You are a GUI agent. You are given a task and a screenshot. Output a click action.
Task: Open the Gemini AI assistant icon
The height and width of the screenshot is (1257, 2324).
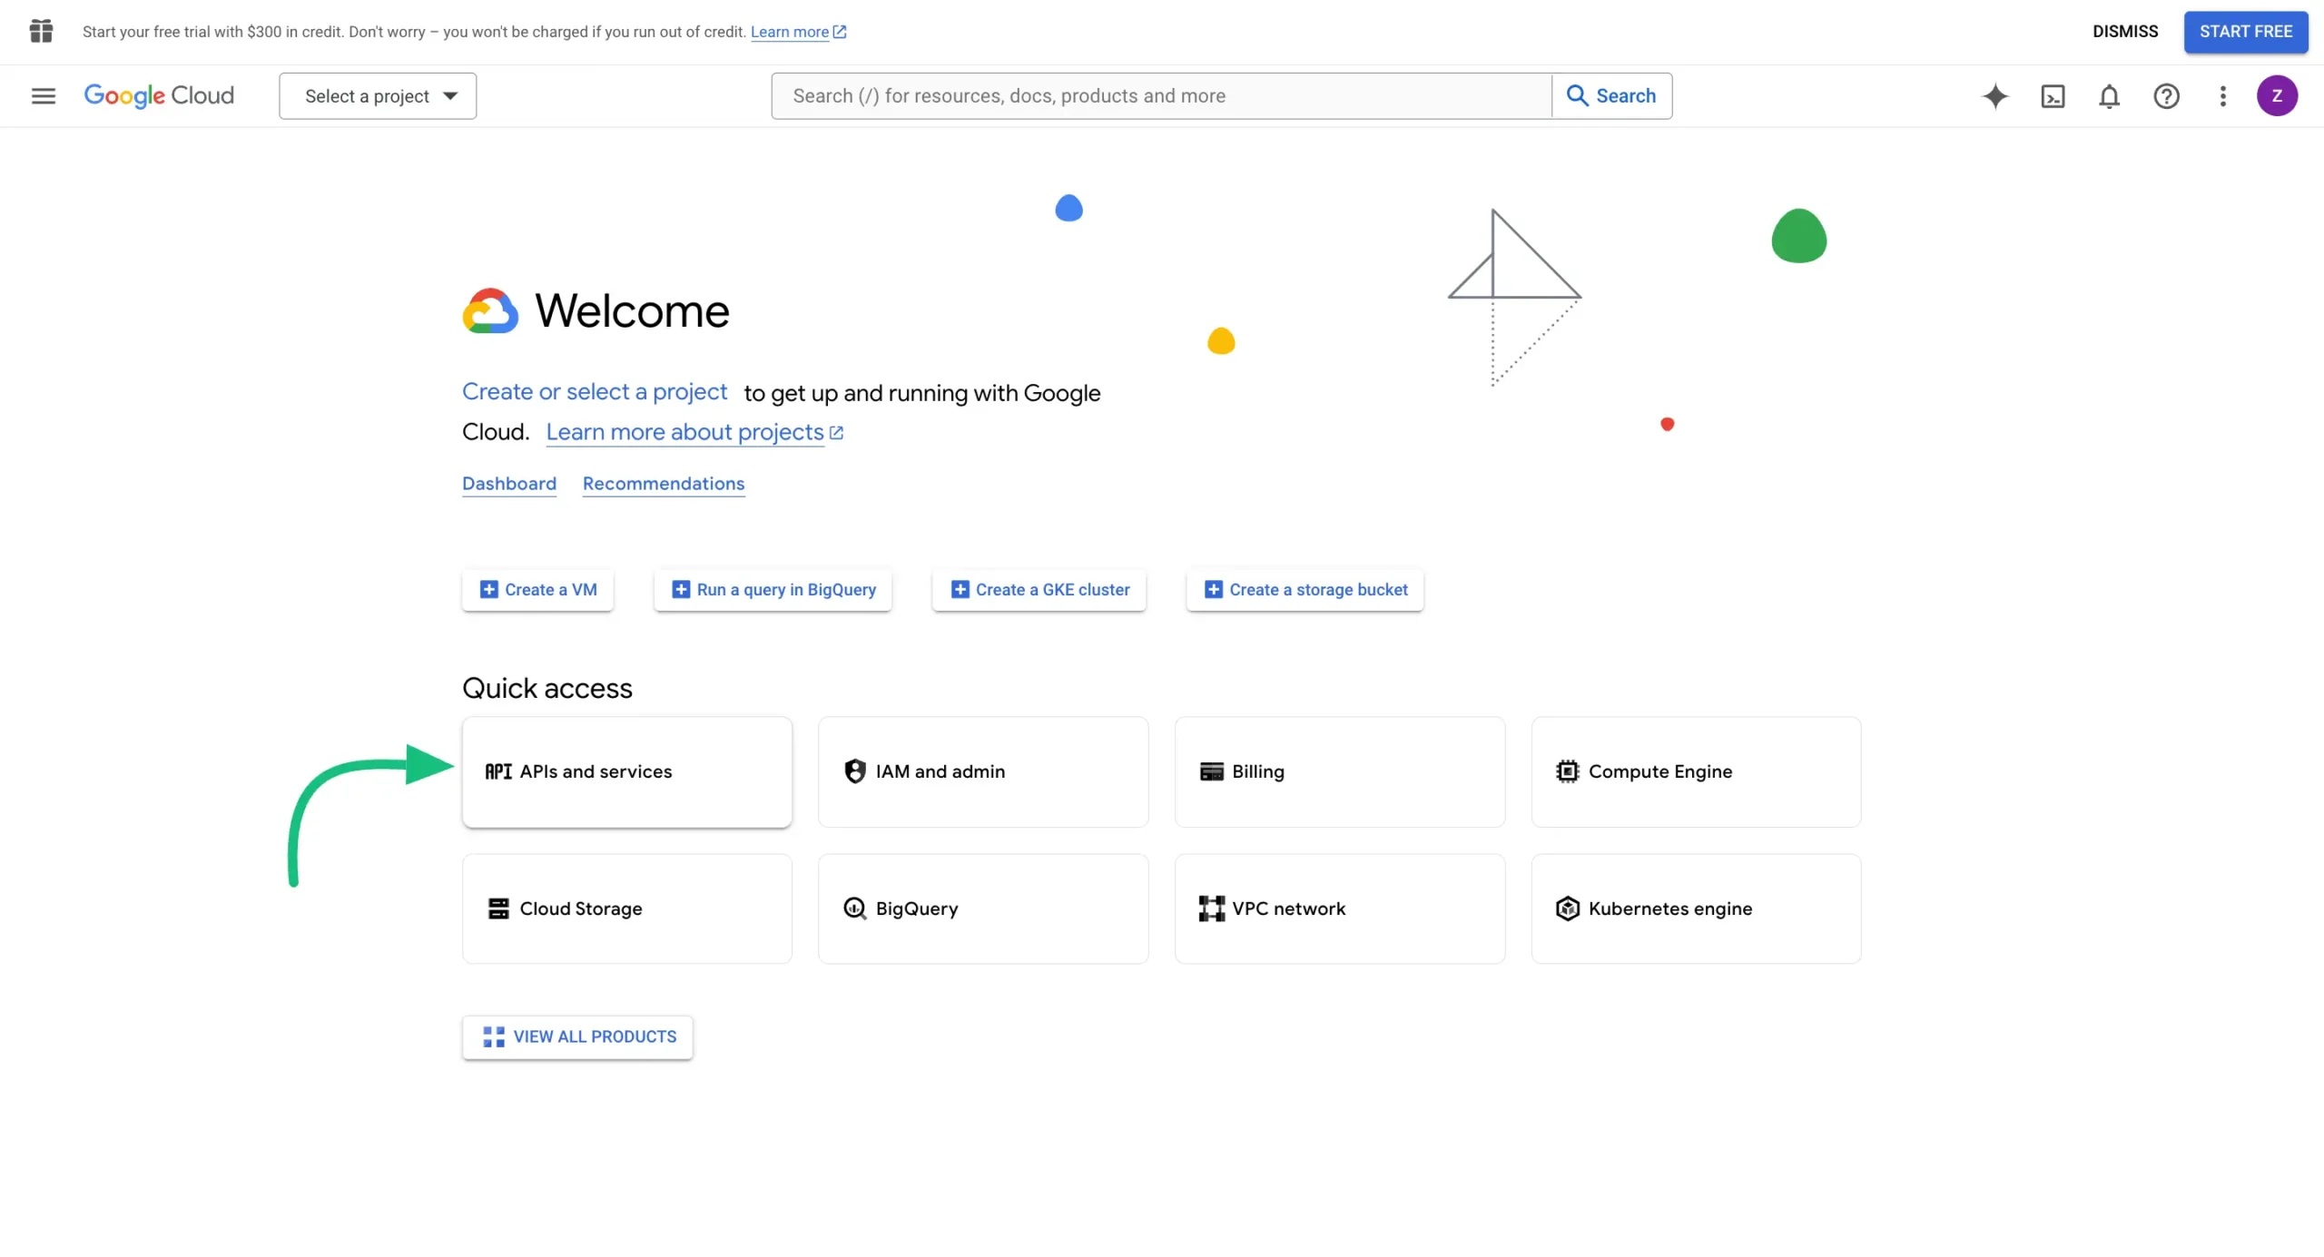coord(1995,95)
